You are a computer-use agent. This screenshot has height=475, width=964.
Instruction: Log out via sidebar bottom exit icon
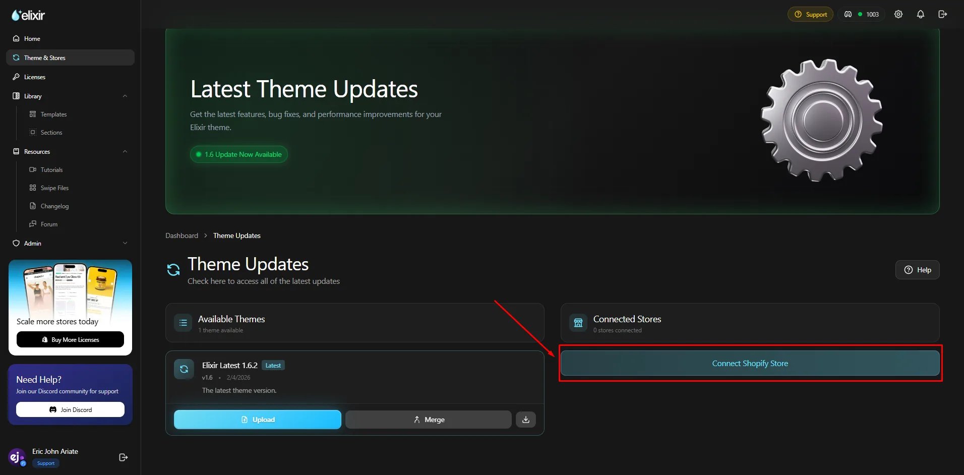point(123,457)
